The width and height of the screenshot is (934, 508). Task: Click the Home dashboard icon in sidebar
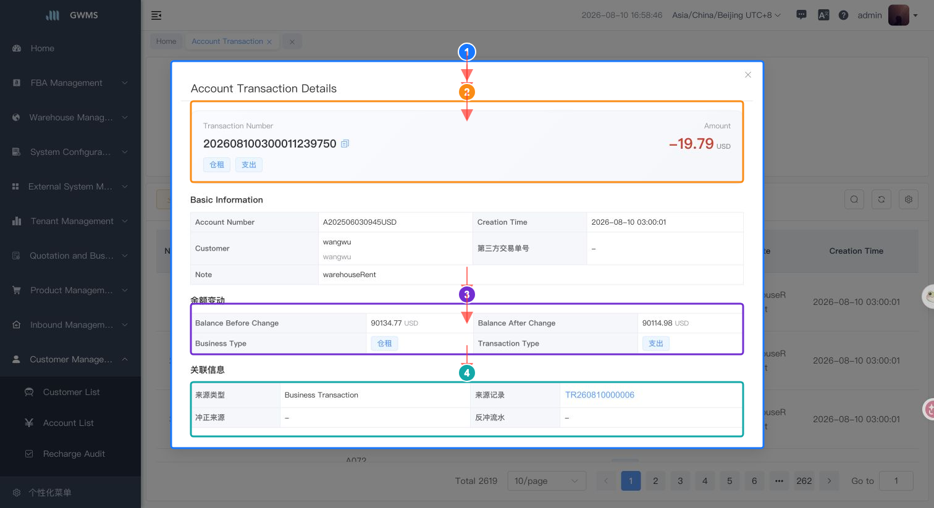17,48
